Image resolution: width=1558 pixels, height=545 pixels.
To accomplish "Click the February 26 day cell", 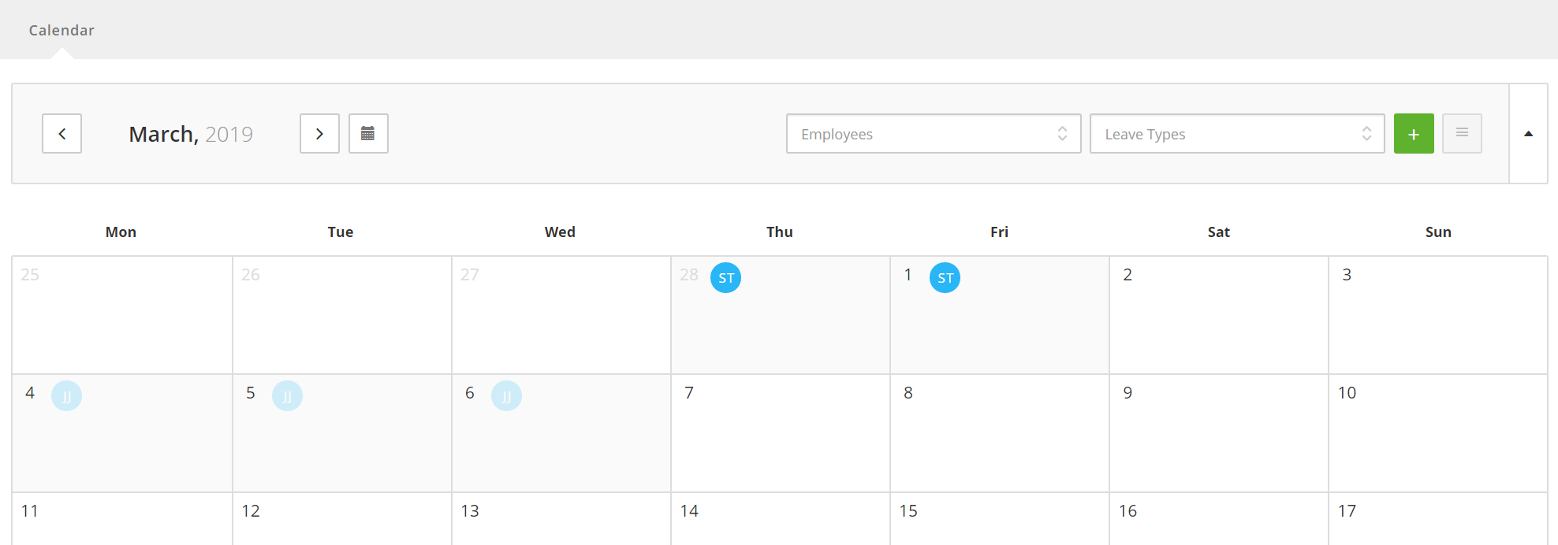I will pos(342,315).
